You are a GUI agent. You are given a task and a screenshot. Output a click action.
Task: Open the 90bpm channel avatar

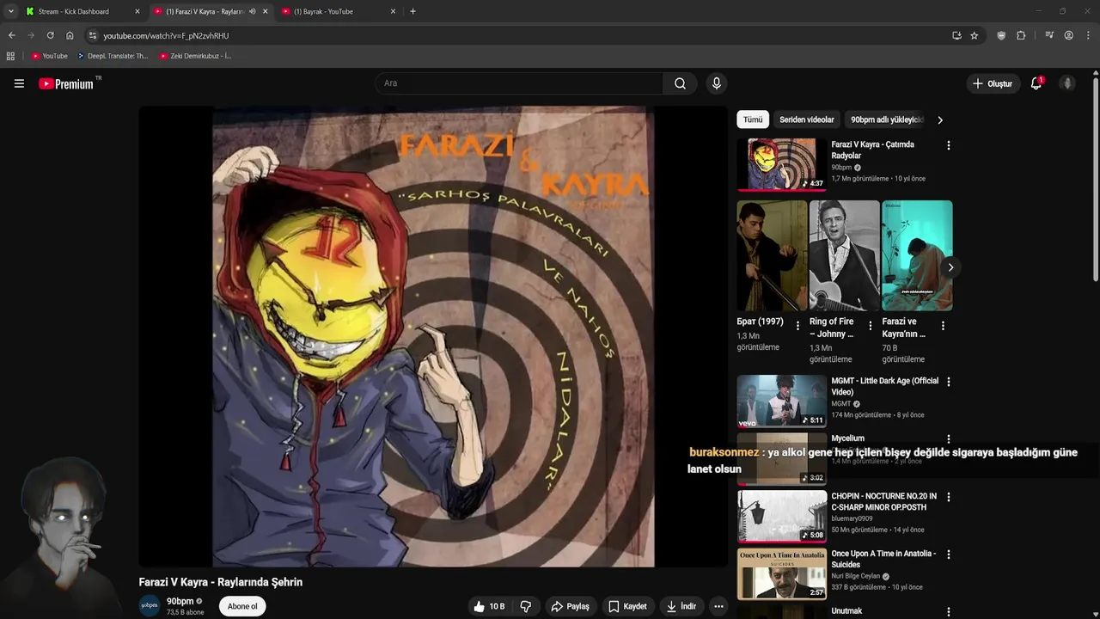point(150,605)
